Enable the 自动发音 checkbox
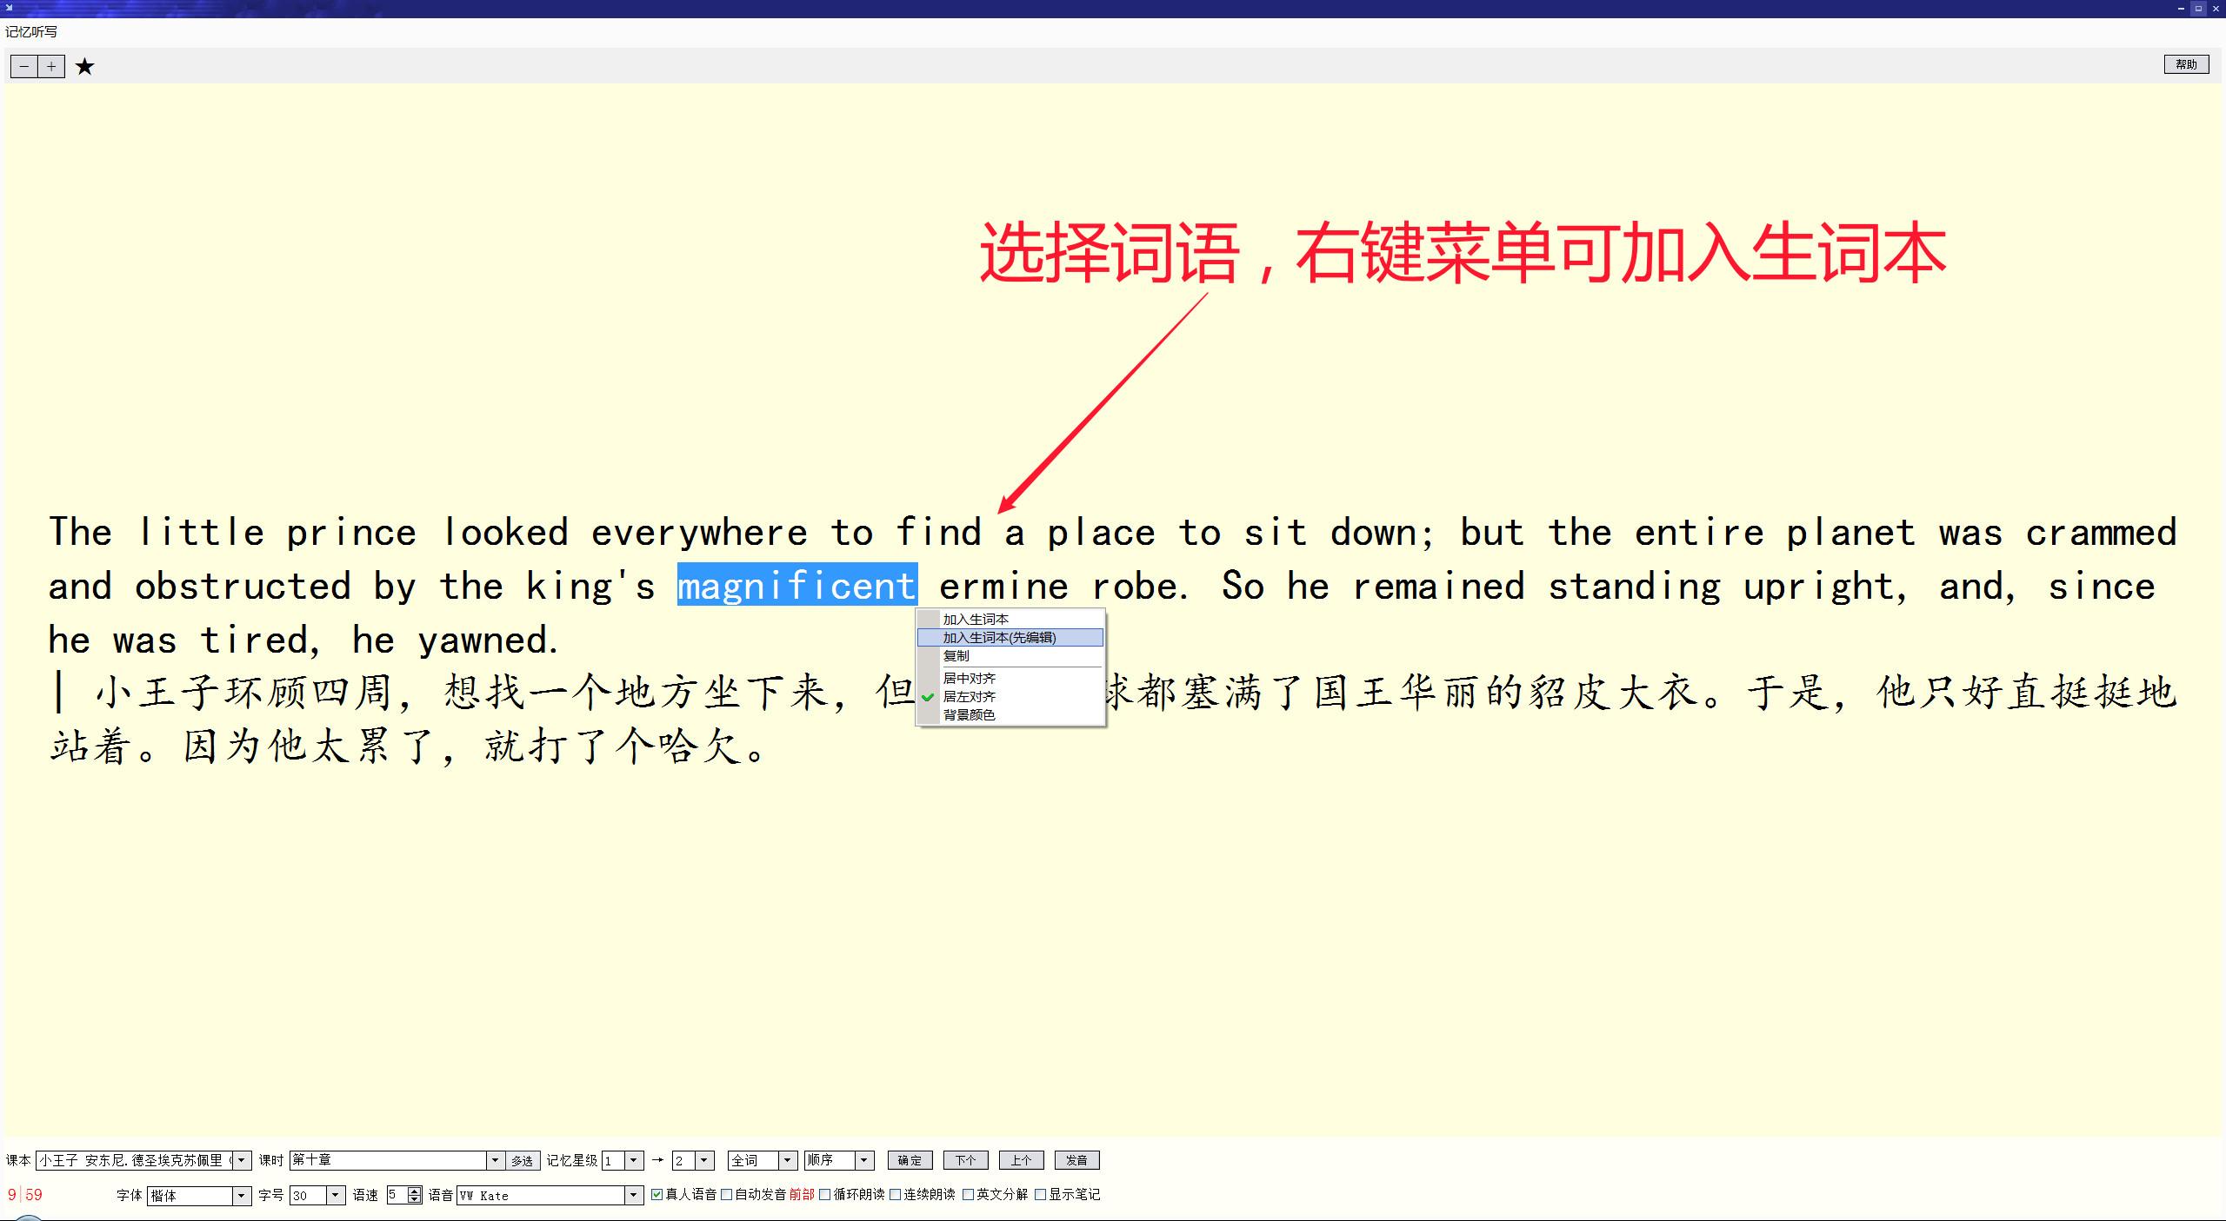This screenshot has height=1221, width=2226. point(728,1195)
